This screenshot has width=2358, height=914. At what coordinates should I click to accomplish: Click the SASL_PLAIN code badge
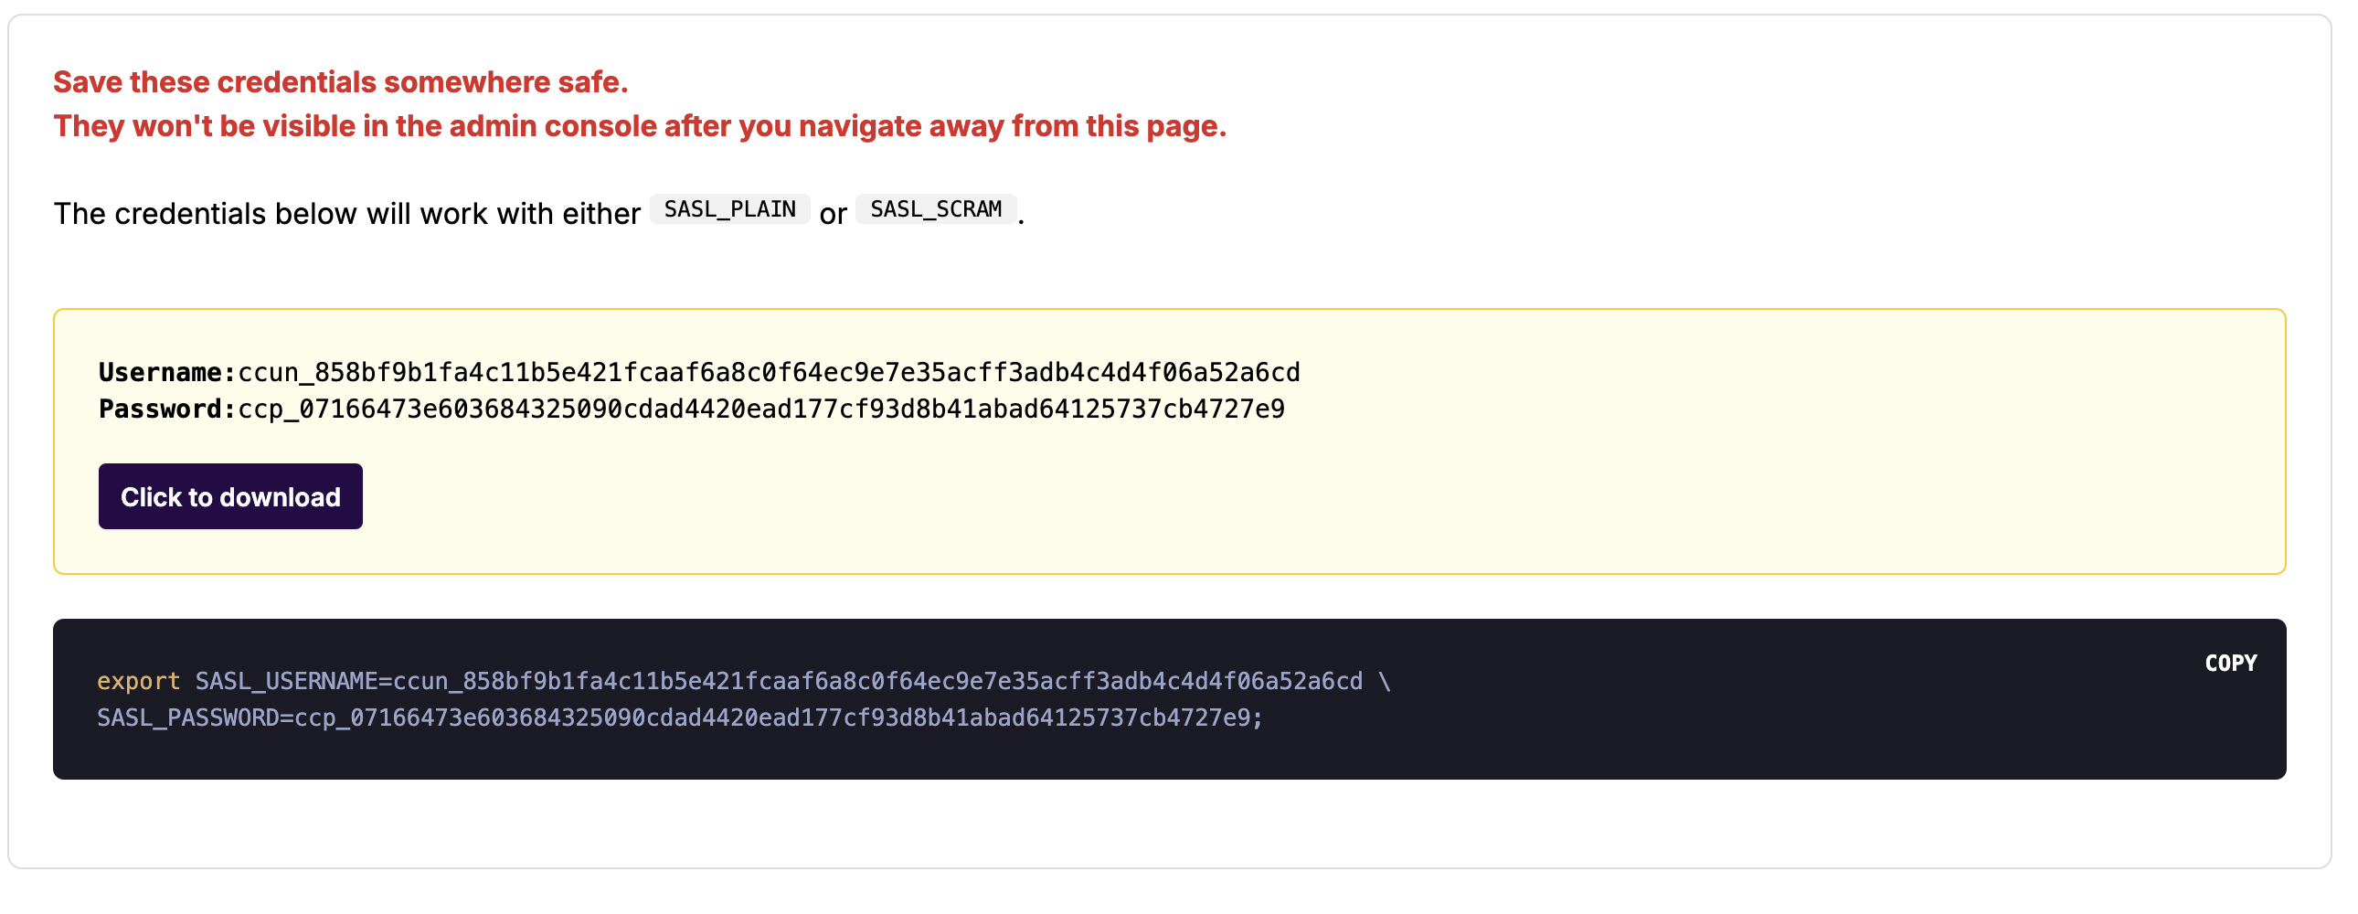pyautogui.click(x=729, y=209)
